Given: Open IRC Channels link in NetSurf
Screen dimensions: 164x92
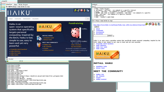Looking at the screenshot, I should tap(48, 47).
